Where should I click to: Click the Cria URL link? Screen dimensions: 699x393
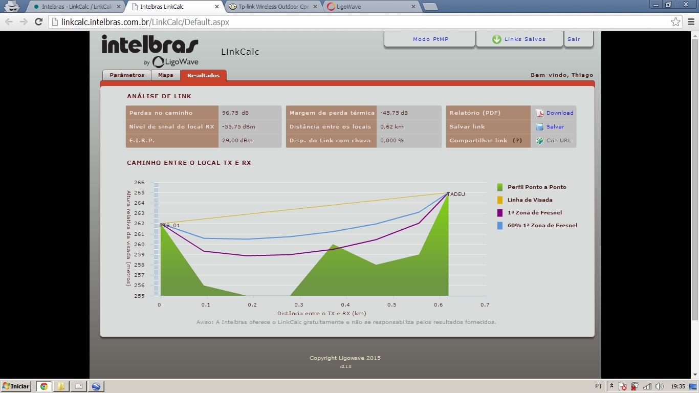tap(559, 141)
